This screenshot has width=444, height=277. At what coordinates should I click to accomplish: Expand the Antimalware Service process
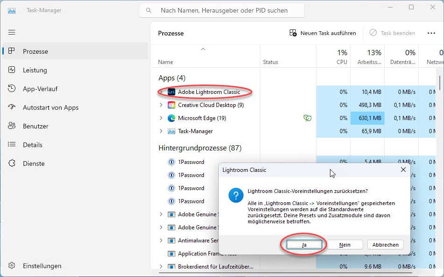point(161,240)
